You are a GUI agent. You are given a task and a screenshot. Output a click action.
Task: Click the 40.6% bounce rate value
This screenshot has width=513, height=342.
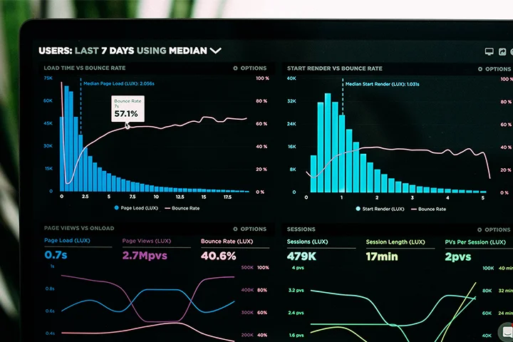pos(218,256)
